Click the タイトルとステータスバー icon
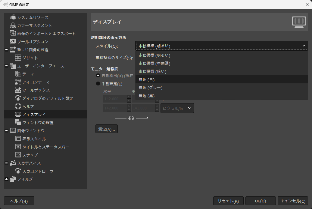 18,147
